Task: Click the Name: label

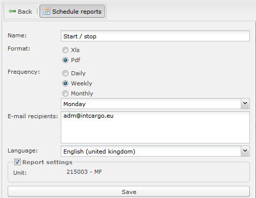Action: point(17,35)
